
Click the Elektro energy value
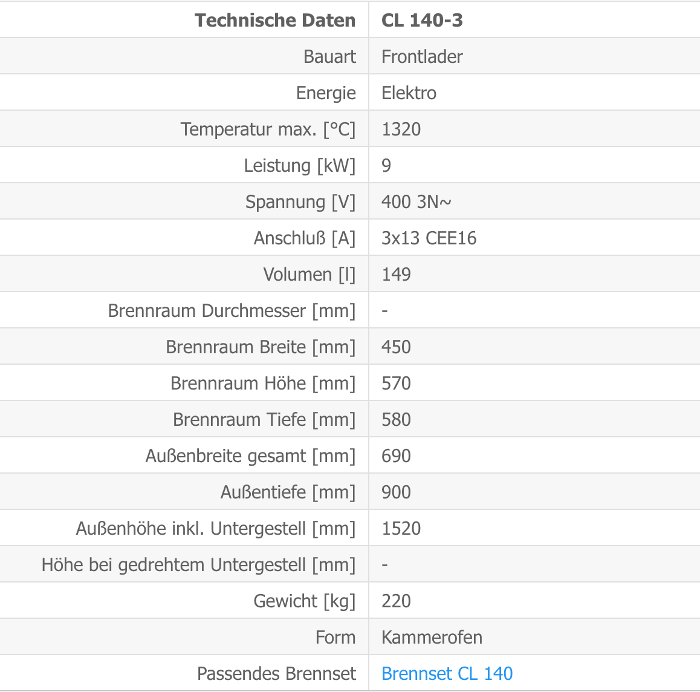(409, 93)
